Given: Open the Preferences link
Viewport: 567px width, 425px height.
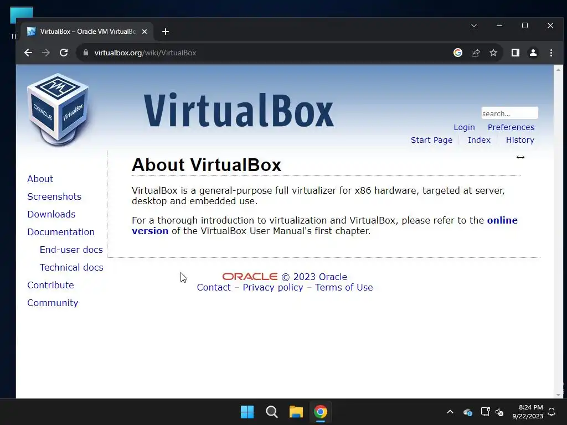Looking at the screenshot, I should tap(511, 127).
